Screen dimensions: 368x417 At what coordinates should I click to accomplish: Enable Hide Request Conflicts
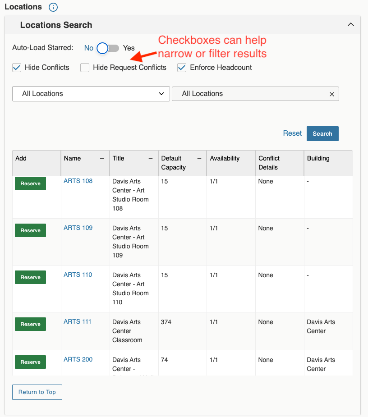(x=85, y=67)
